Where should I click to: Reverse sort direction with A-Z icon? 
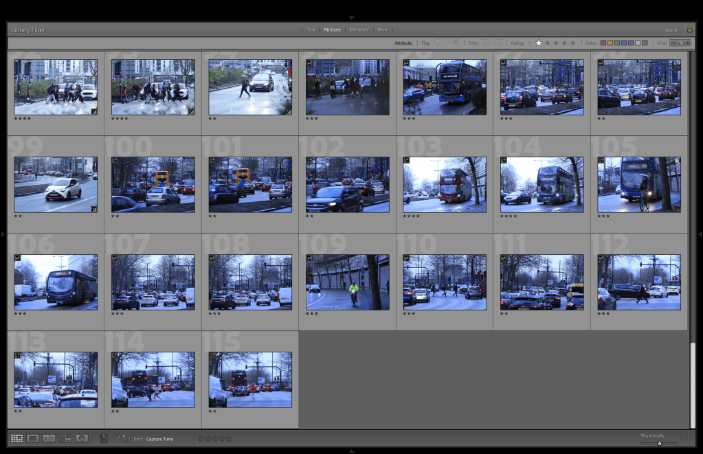[124, 438]
